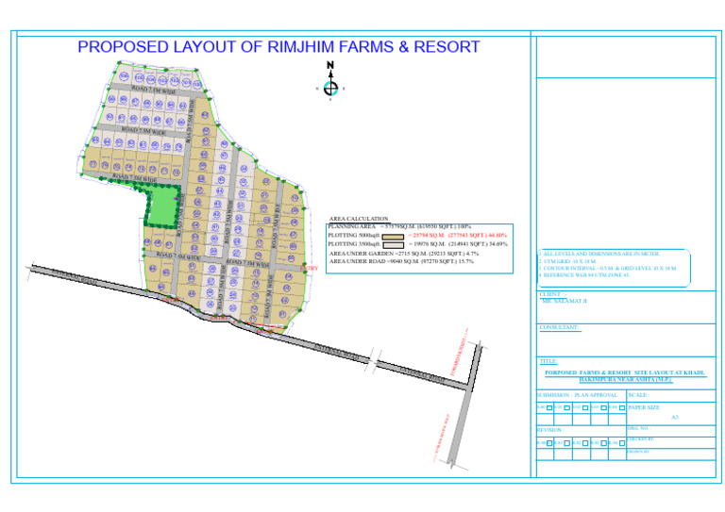This screenshot has height=512, width=725.
Task: Click the 'CHECKED BY' field label
Action: point(640,439)
